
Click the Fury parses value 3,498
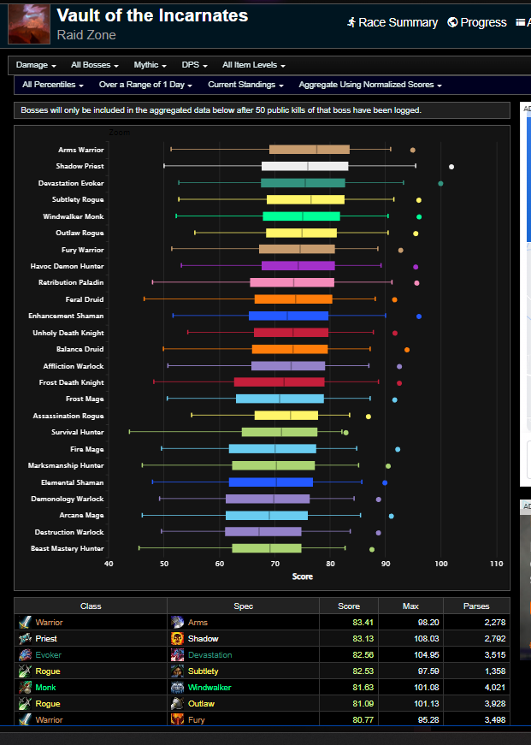(495, 720)
